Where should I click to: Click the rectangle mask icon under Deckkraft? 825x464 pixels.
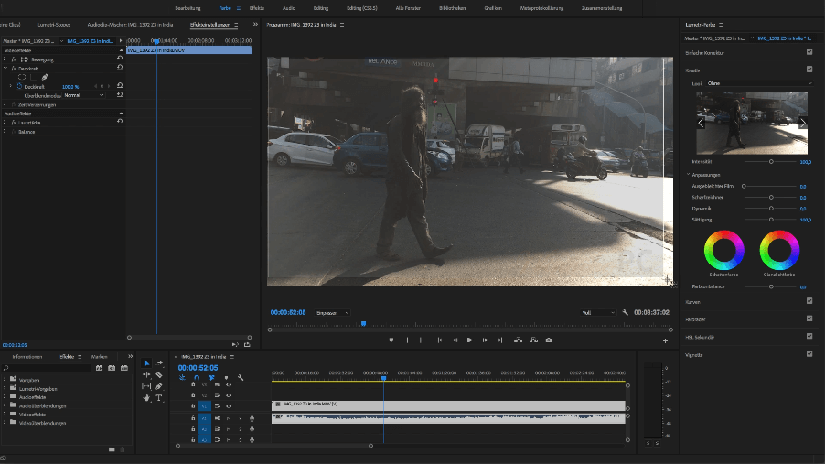pyautogui.click(x=34, y=77)
